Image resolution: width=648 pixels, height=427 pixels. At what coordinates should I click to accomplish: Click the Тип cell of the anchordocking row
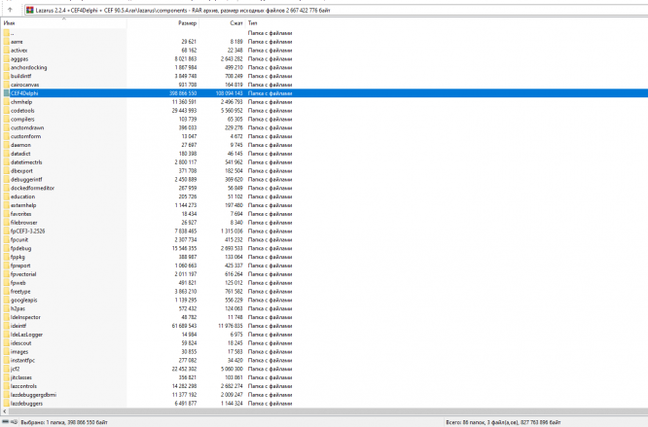point(270,68)
